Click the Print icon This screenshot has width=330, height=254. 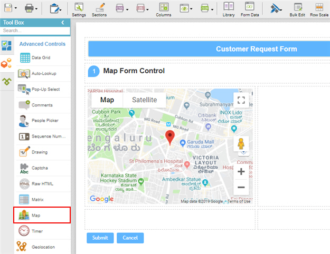(29, 8)
